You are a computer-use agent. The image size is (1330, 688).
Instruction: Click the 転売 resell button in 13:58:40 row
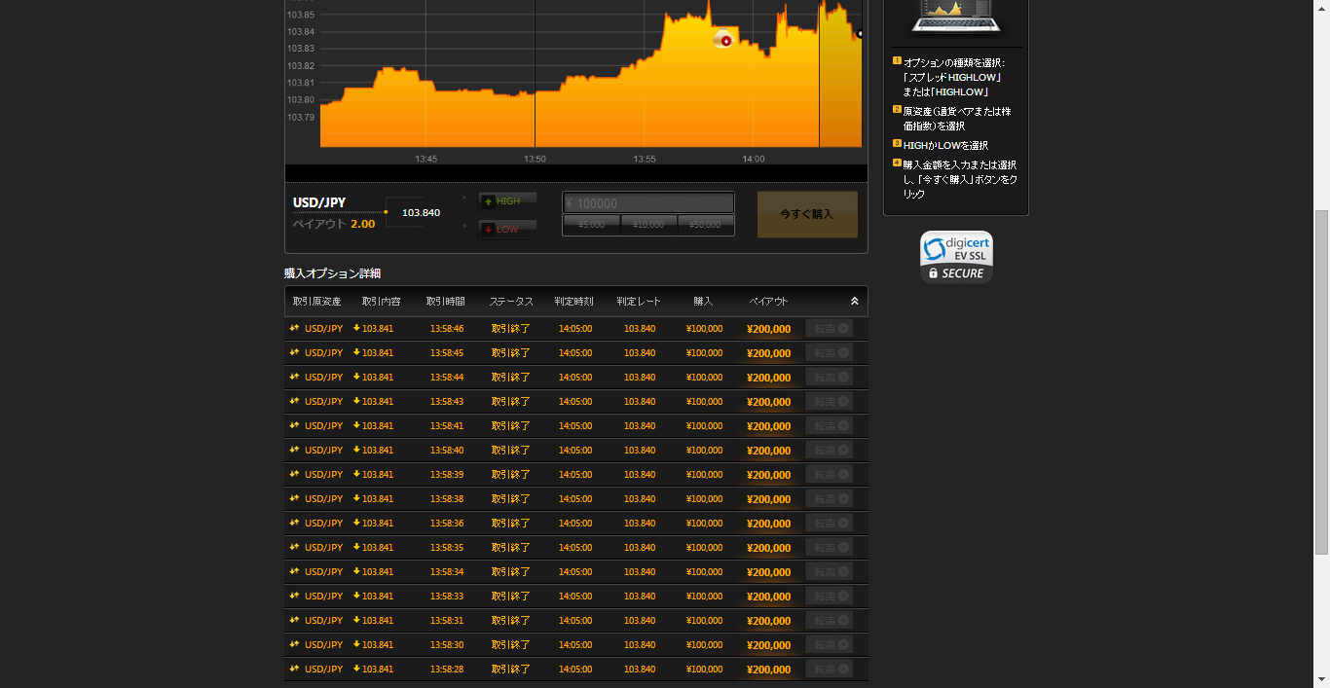point(830,450)
